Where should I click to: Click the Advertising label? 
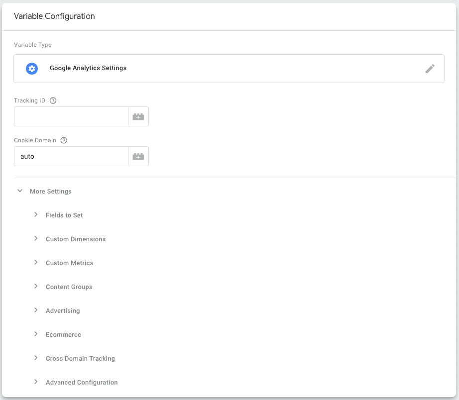click(63, 311)
